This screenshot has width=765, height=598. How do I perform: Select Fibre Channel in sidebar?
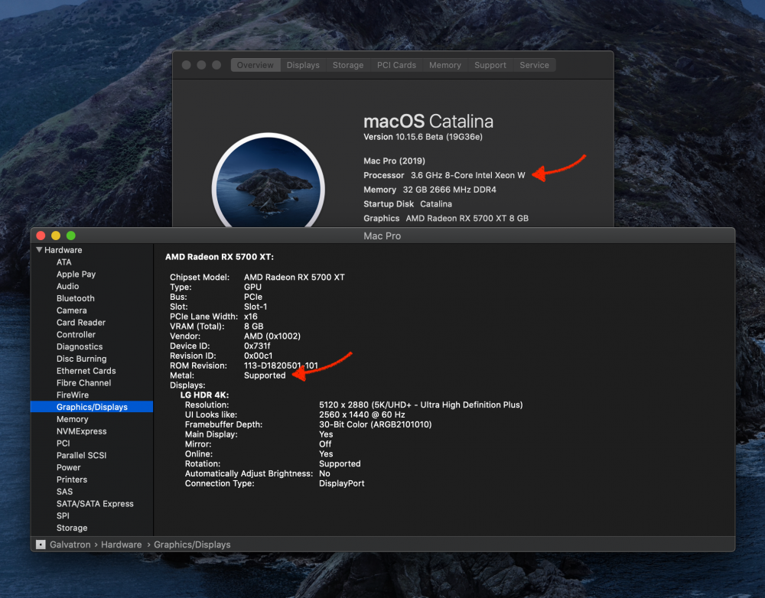[x=84, y=383]
